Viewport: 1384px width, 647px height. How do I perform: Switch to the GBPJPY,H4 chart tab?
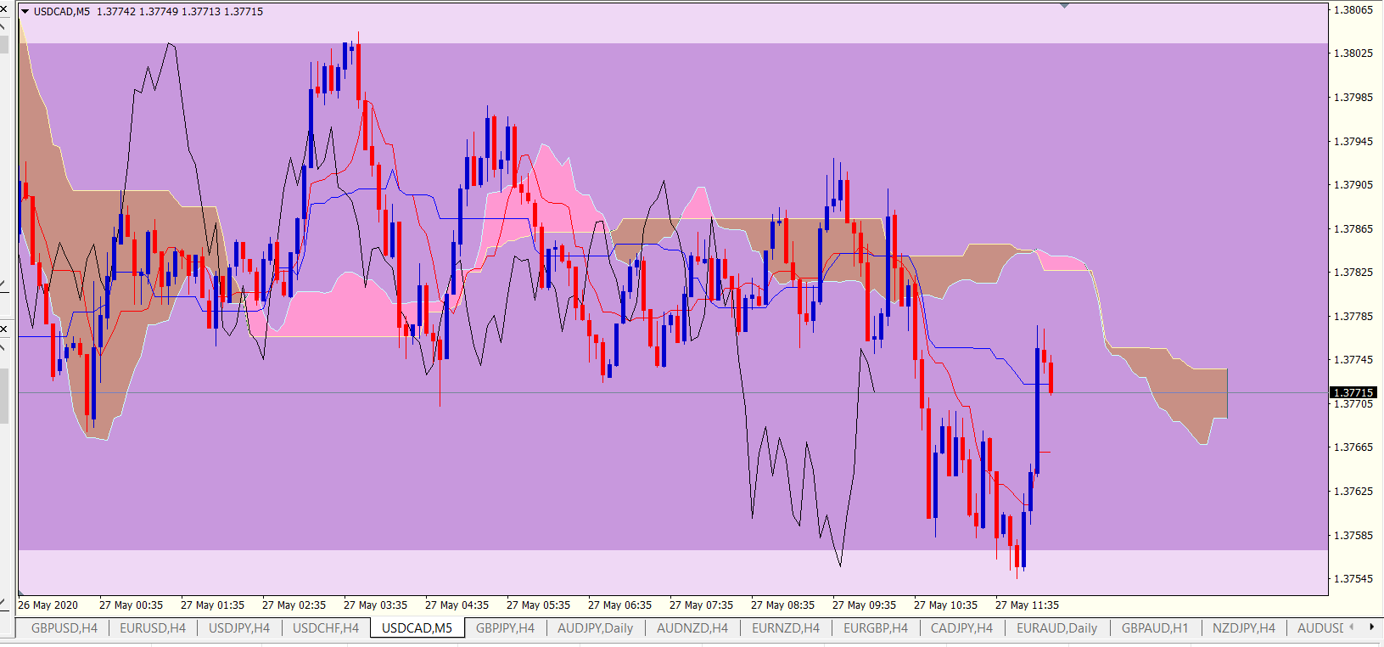coord(506,628)
